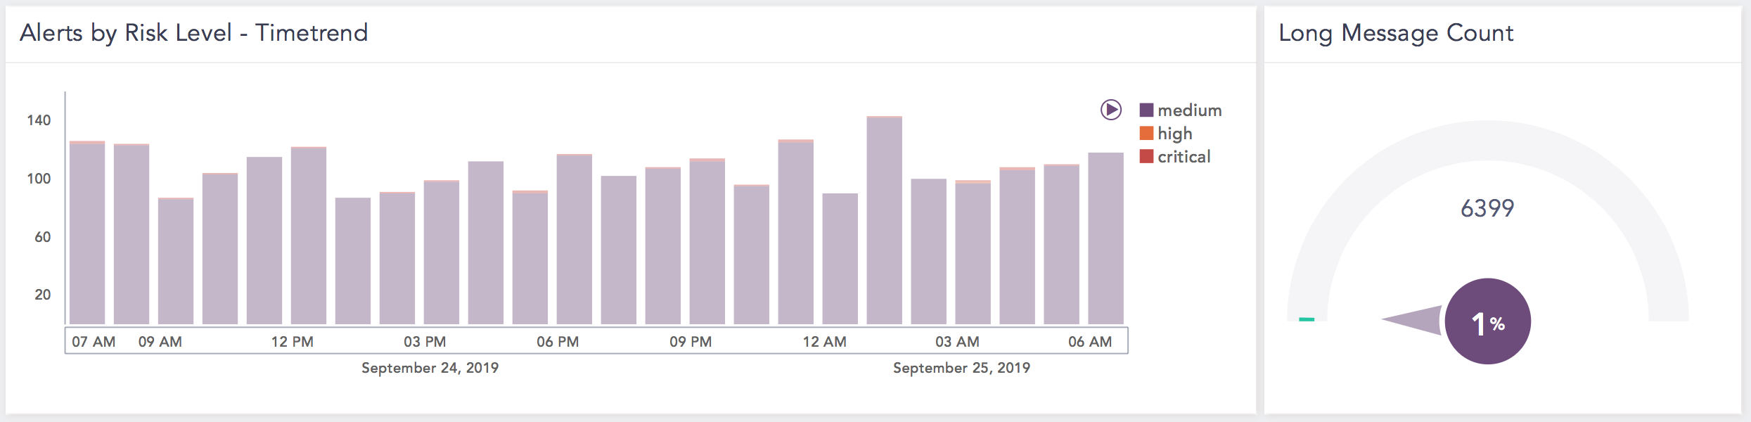Click the 12 PM label on the time axis
The image size is (1751, 422).
click(x=292, y=342)
